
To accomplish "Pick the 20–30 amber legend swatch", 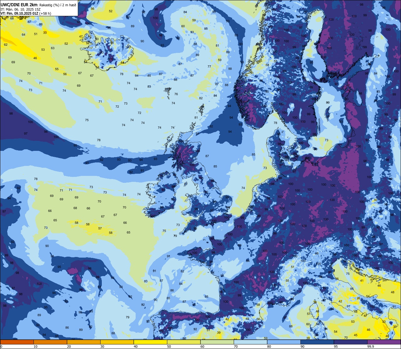I will point(84,342).
